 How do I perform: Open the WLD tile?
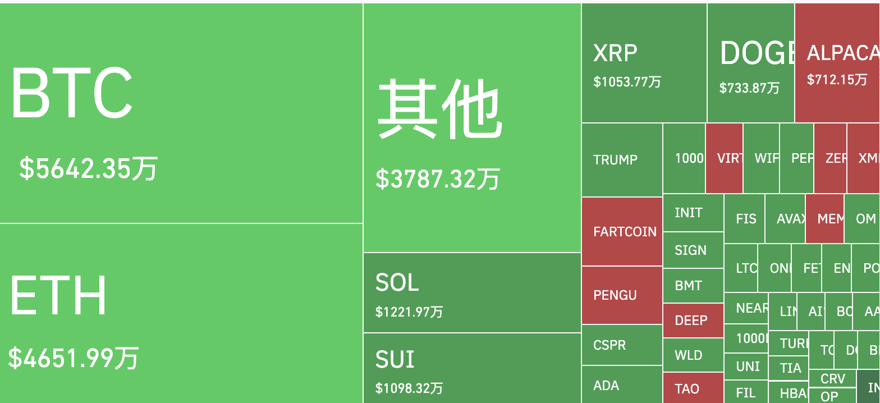click(x=693, y=355)
